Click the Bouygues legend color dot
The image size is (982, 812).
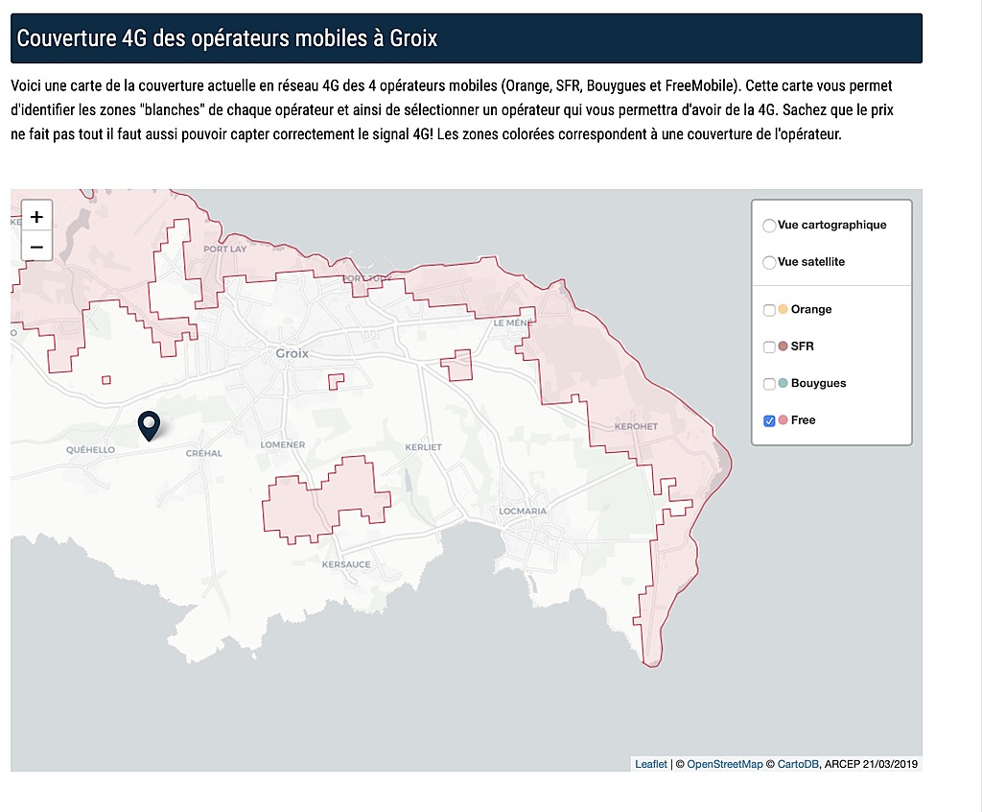point(783,383)
